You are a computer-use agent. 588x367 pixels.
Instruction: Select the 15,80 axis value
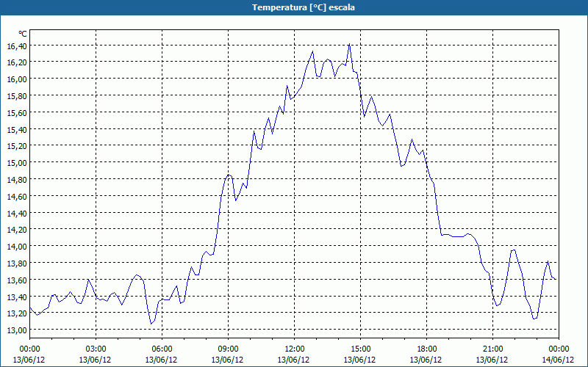pyautogui.click(x=16, y=96)
